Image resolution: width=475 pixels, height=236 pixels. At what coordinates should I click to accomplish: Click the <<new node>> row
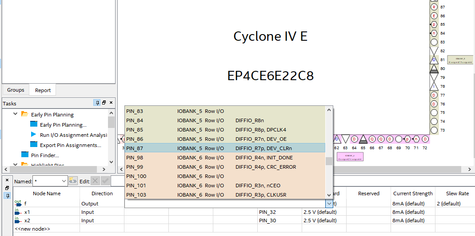(x=32, y=229)
